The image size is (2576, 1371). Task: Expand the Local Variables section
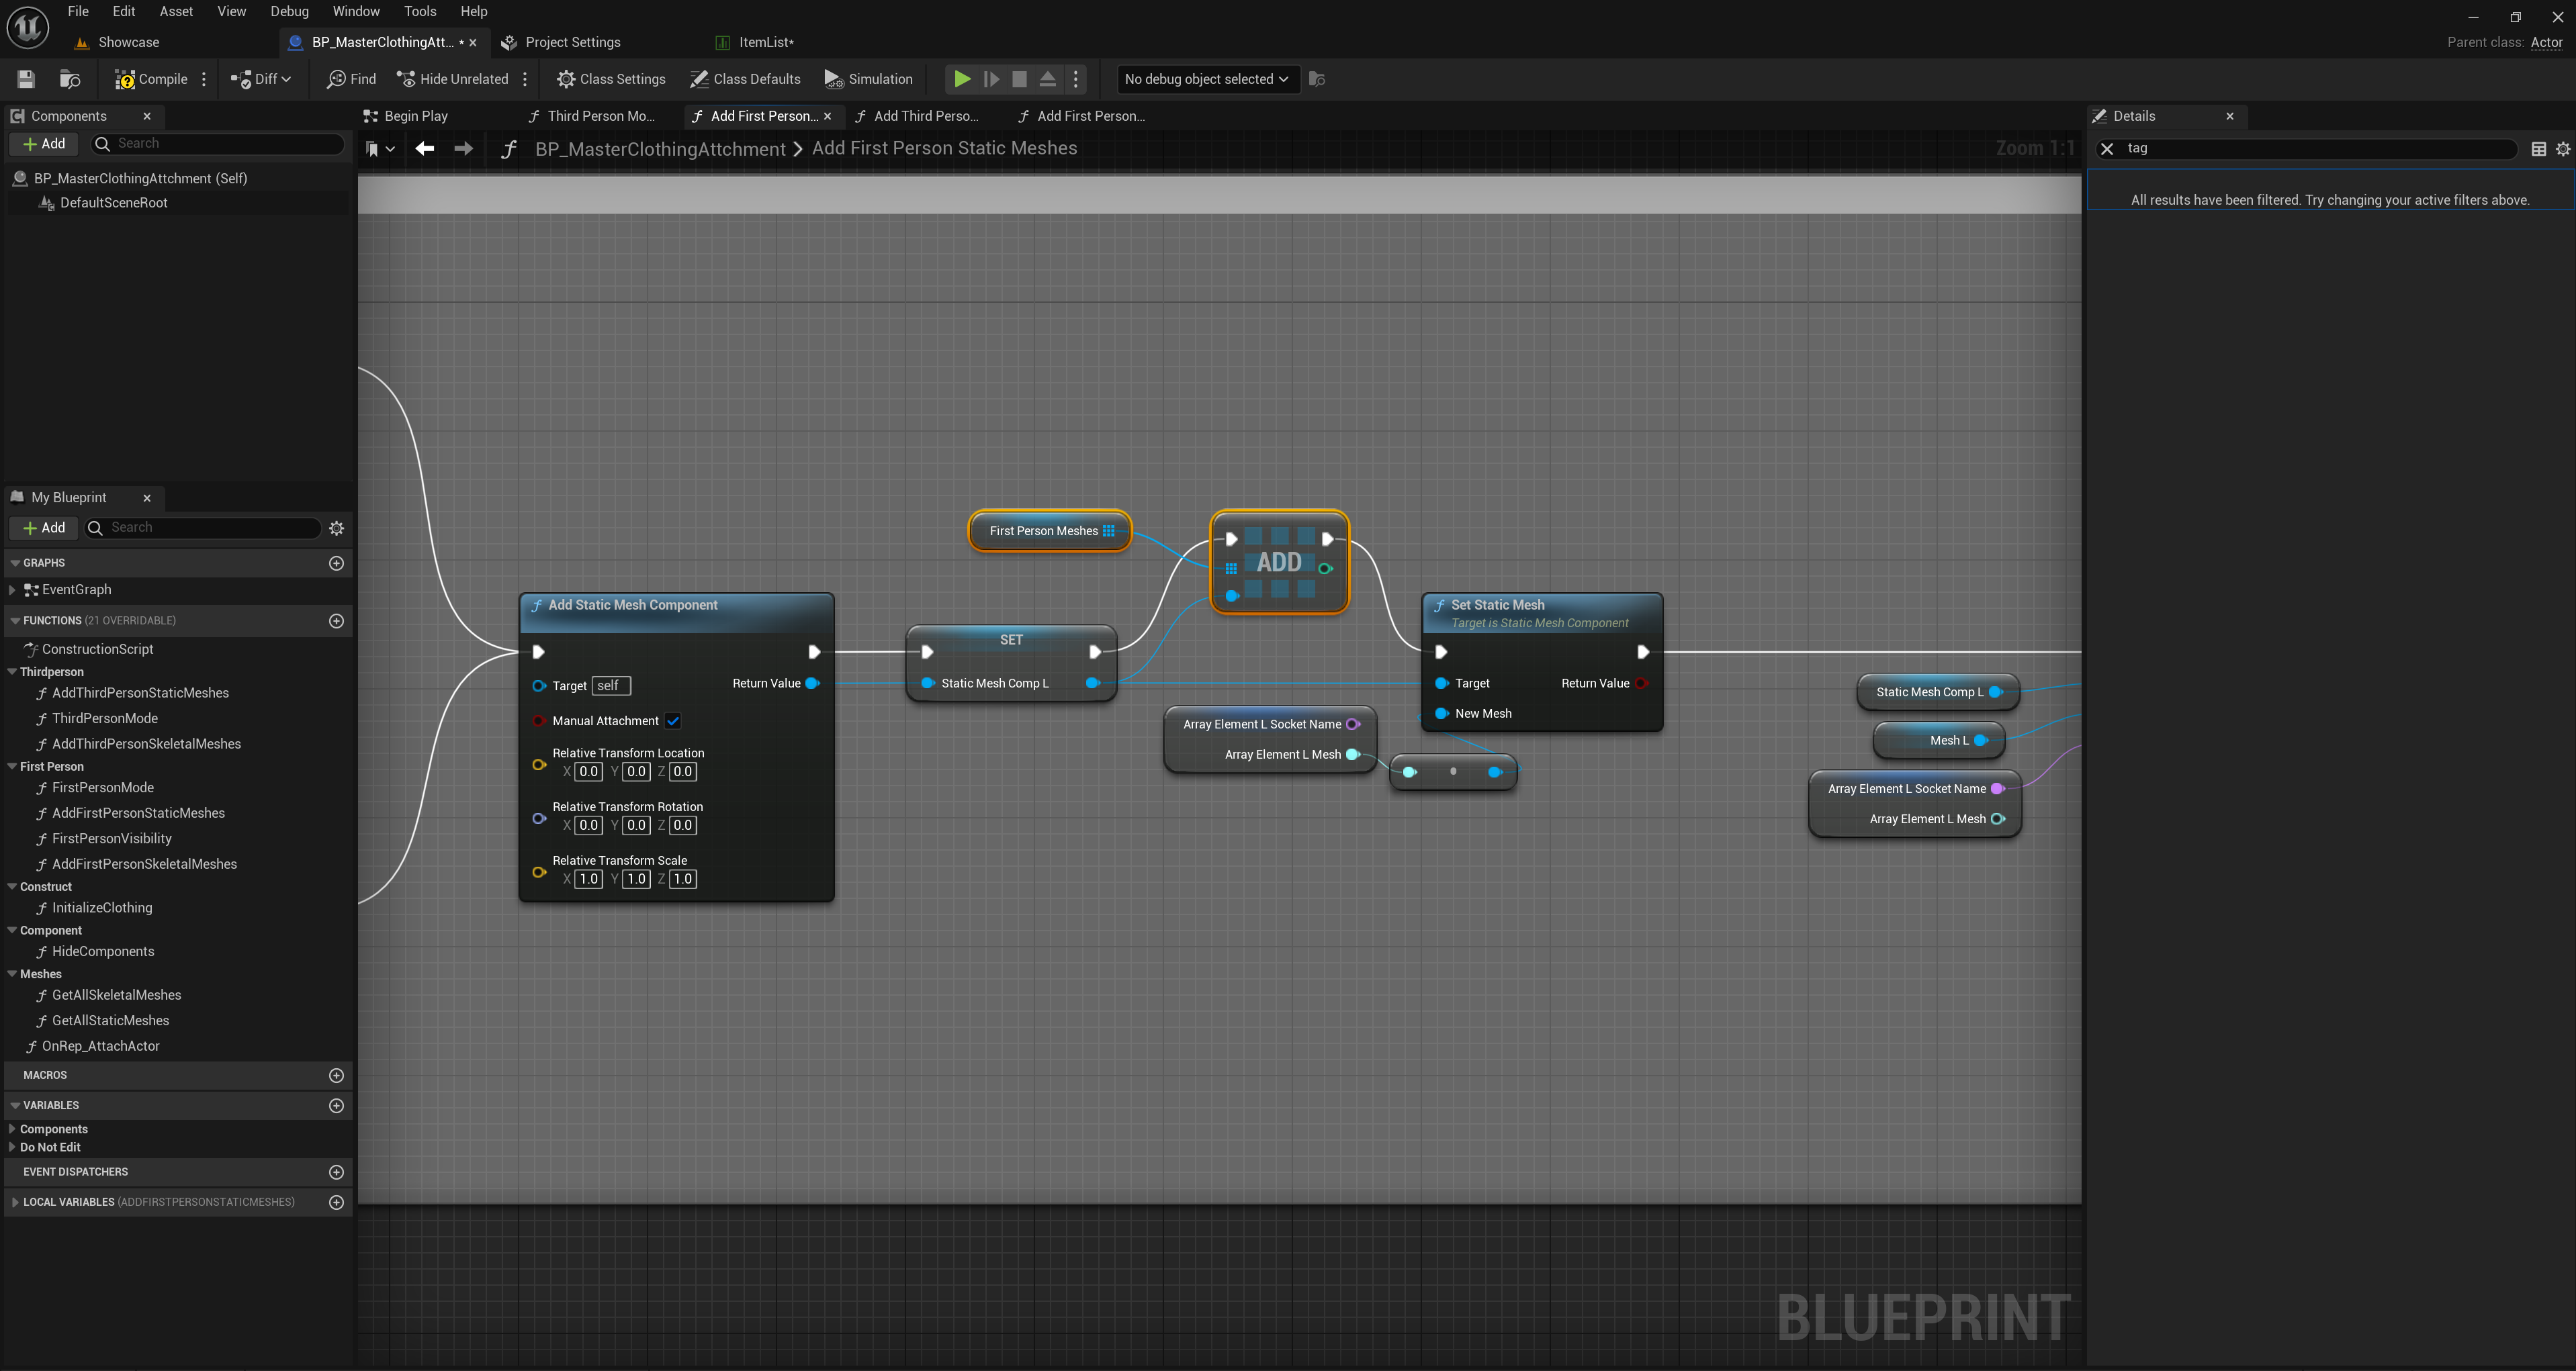(15, 1202)
